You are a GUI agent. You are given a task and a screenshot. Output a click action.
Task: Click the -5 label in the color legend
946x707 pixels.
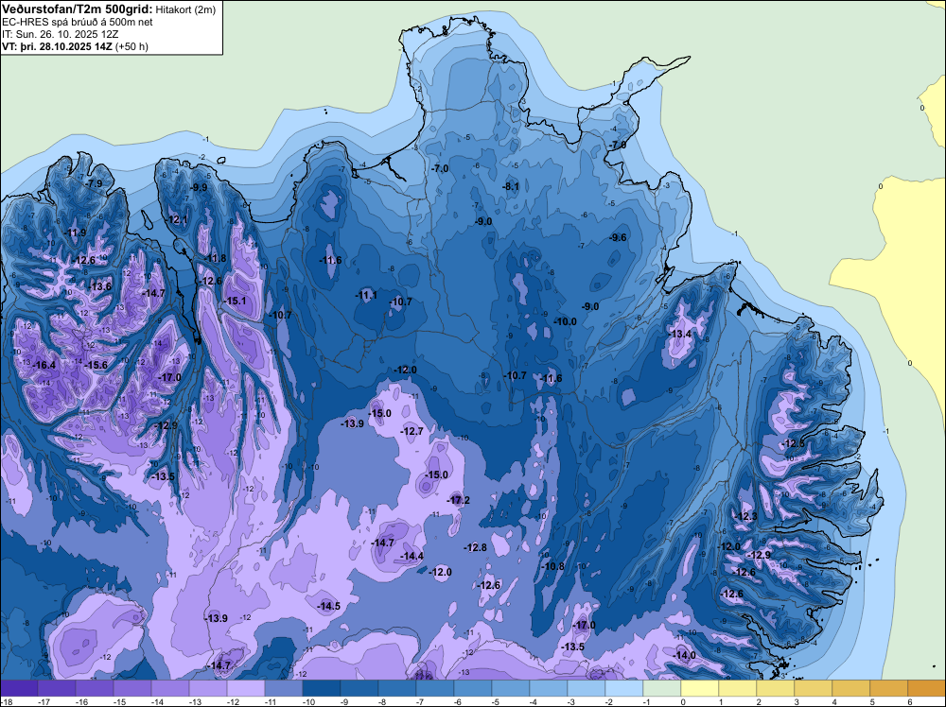point(498,701)
